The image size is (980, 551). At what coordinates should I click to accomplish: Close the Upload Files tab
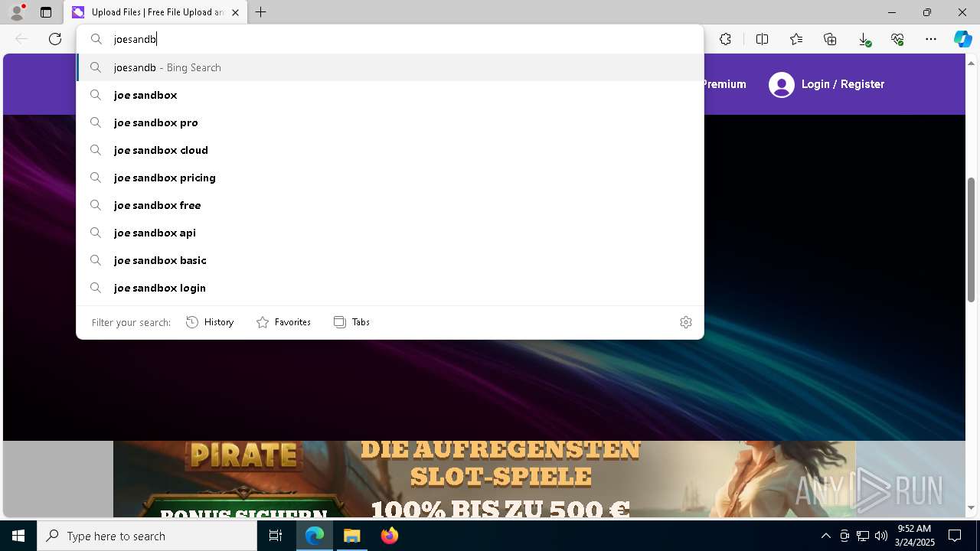[x=235, y=12]
